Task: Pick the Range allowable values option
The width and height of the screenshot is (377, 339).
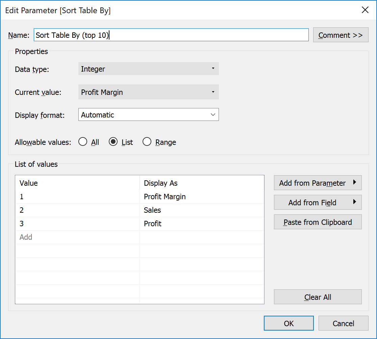Action: [x=147, y=141]
